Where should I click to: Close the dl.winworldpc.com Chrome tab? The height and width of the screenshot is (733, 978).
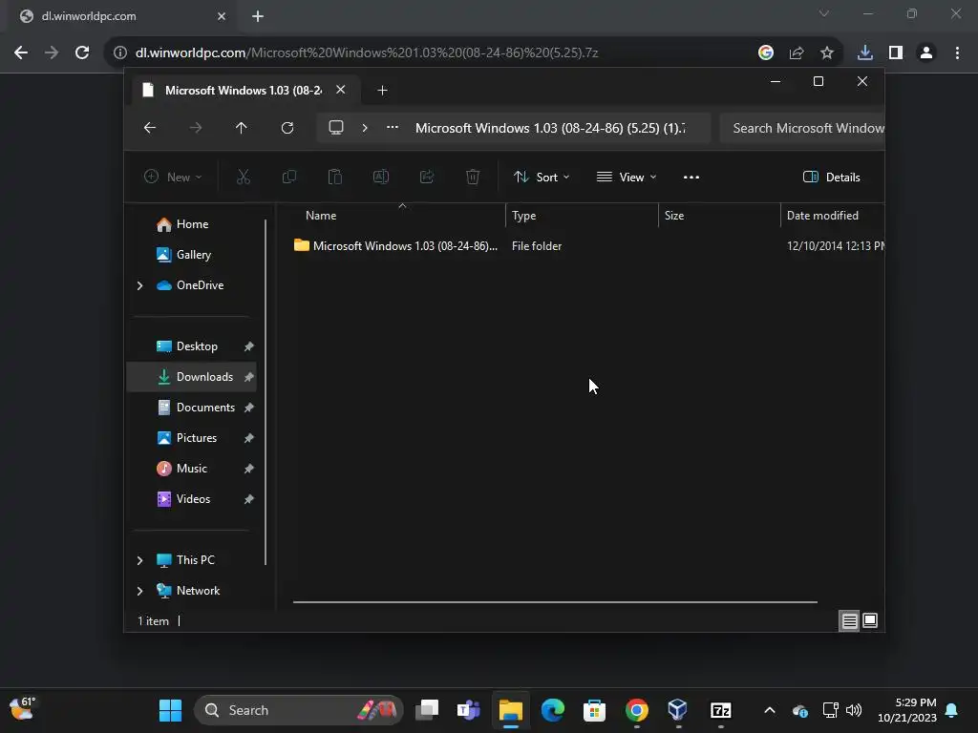tap(222, 16)
